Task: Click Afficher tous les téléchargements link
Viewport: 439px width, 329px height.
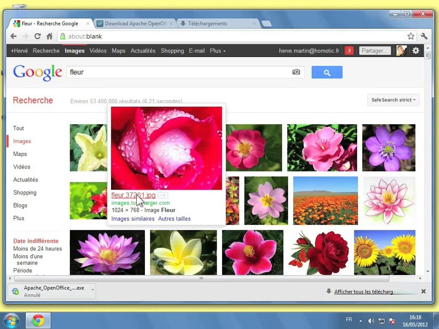Action: [364, 292]
